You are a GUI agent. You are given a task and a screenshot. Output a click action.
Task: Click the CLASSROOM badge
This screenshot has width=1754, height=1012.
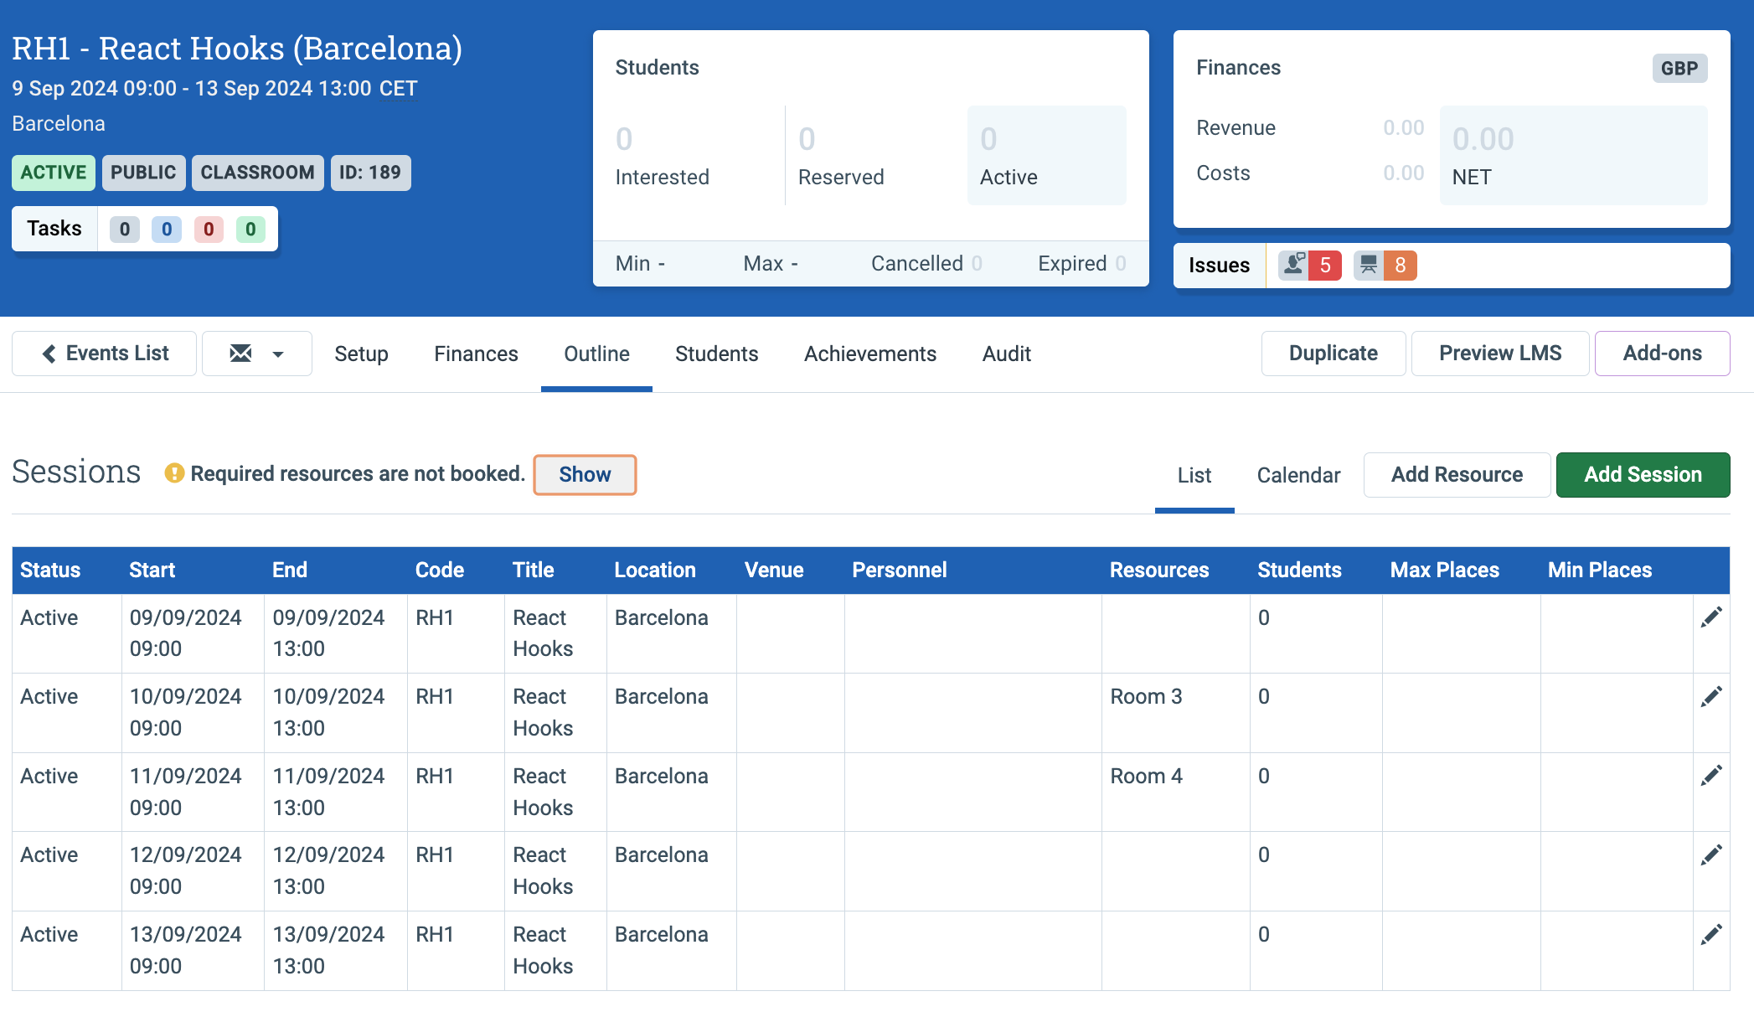[258, 173]
